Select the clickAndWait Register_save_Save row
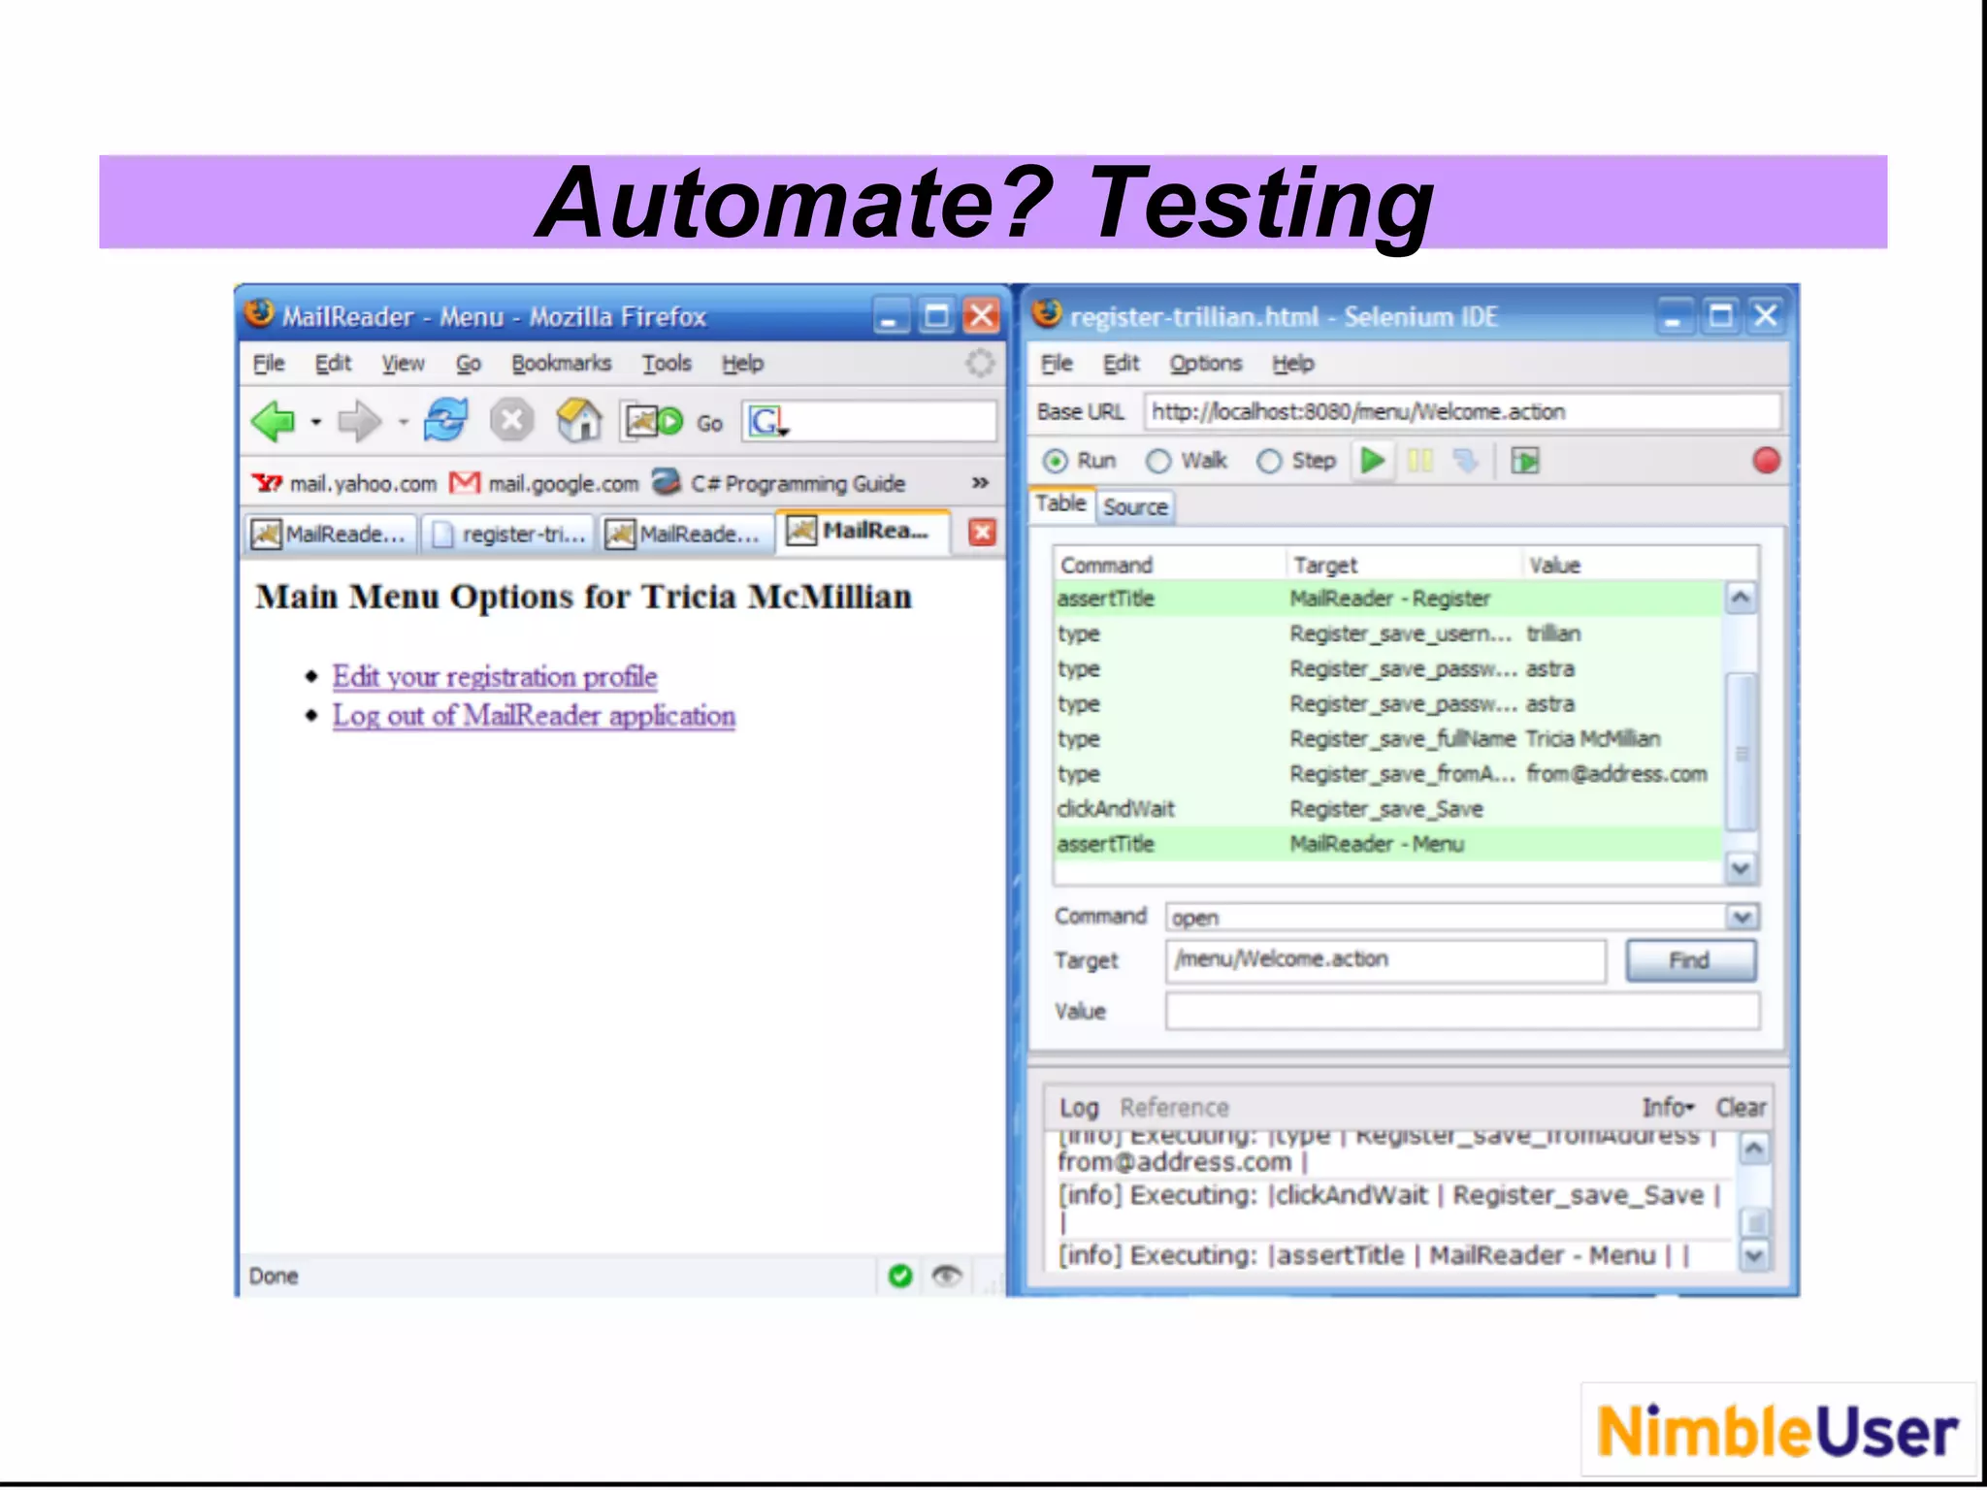Screen dimensions: 1987x1490 pos(1388,809)
